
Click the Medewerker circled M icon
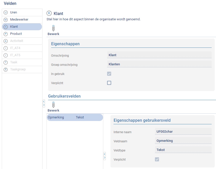[6, 20]
